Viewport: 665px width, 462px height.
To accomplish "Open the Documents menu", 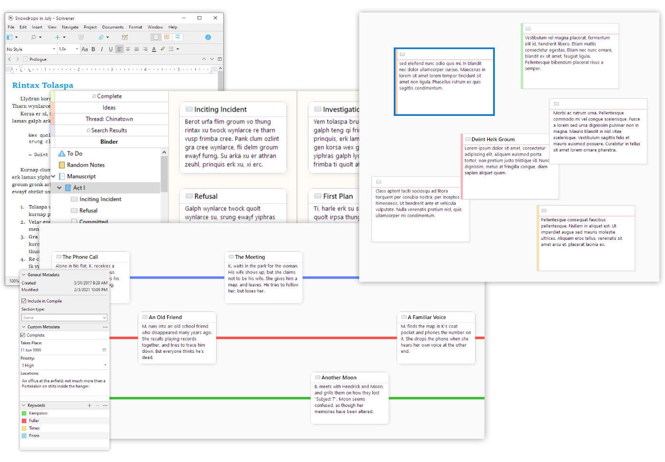I will [113, 27].
